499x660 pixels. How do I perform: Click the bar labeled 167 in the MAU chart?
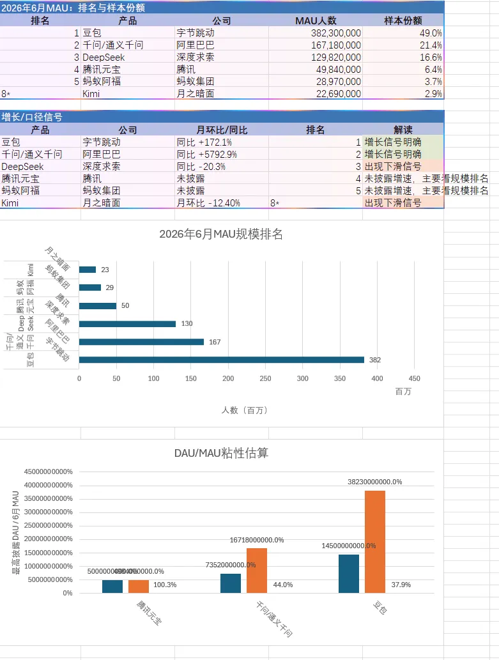tap(141, 342)
